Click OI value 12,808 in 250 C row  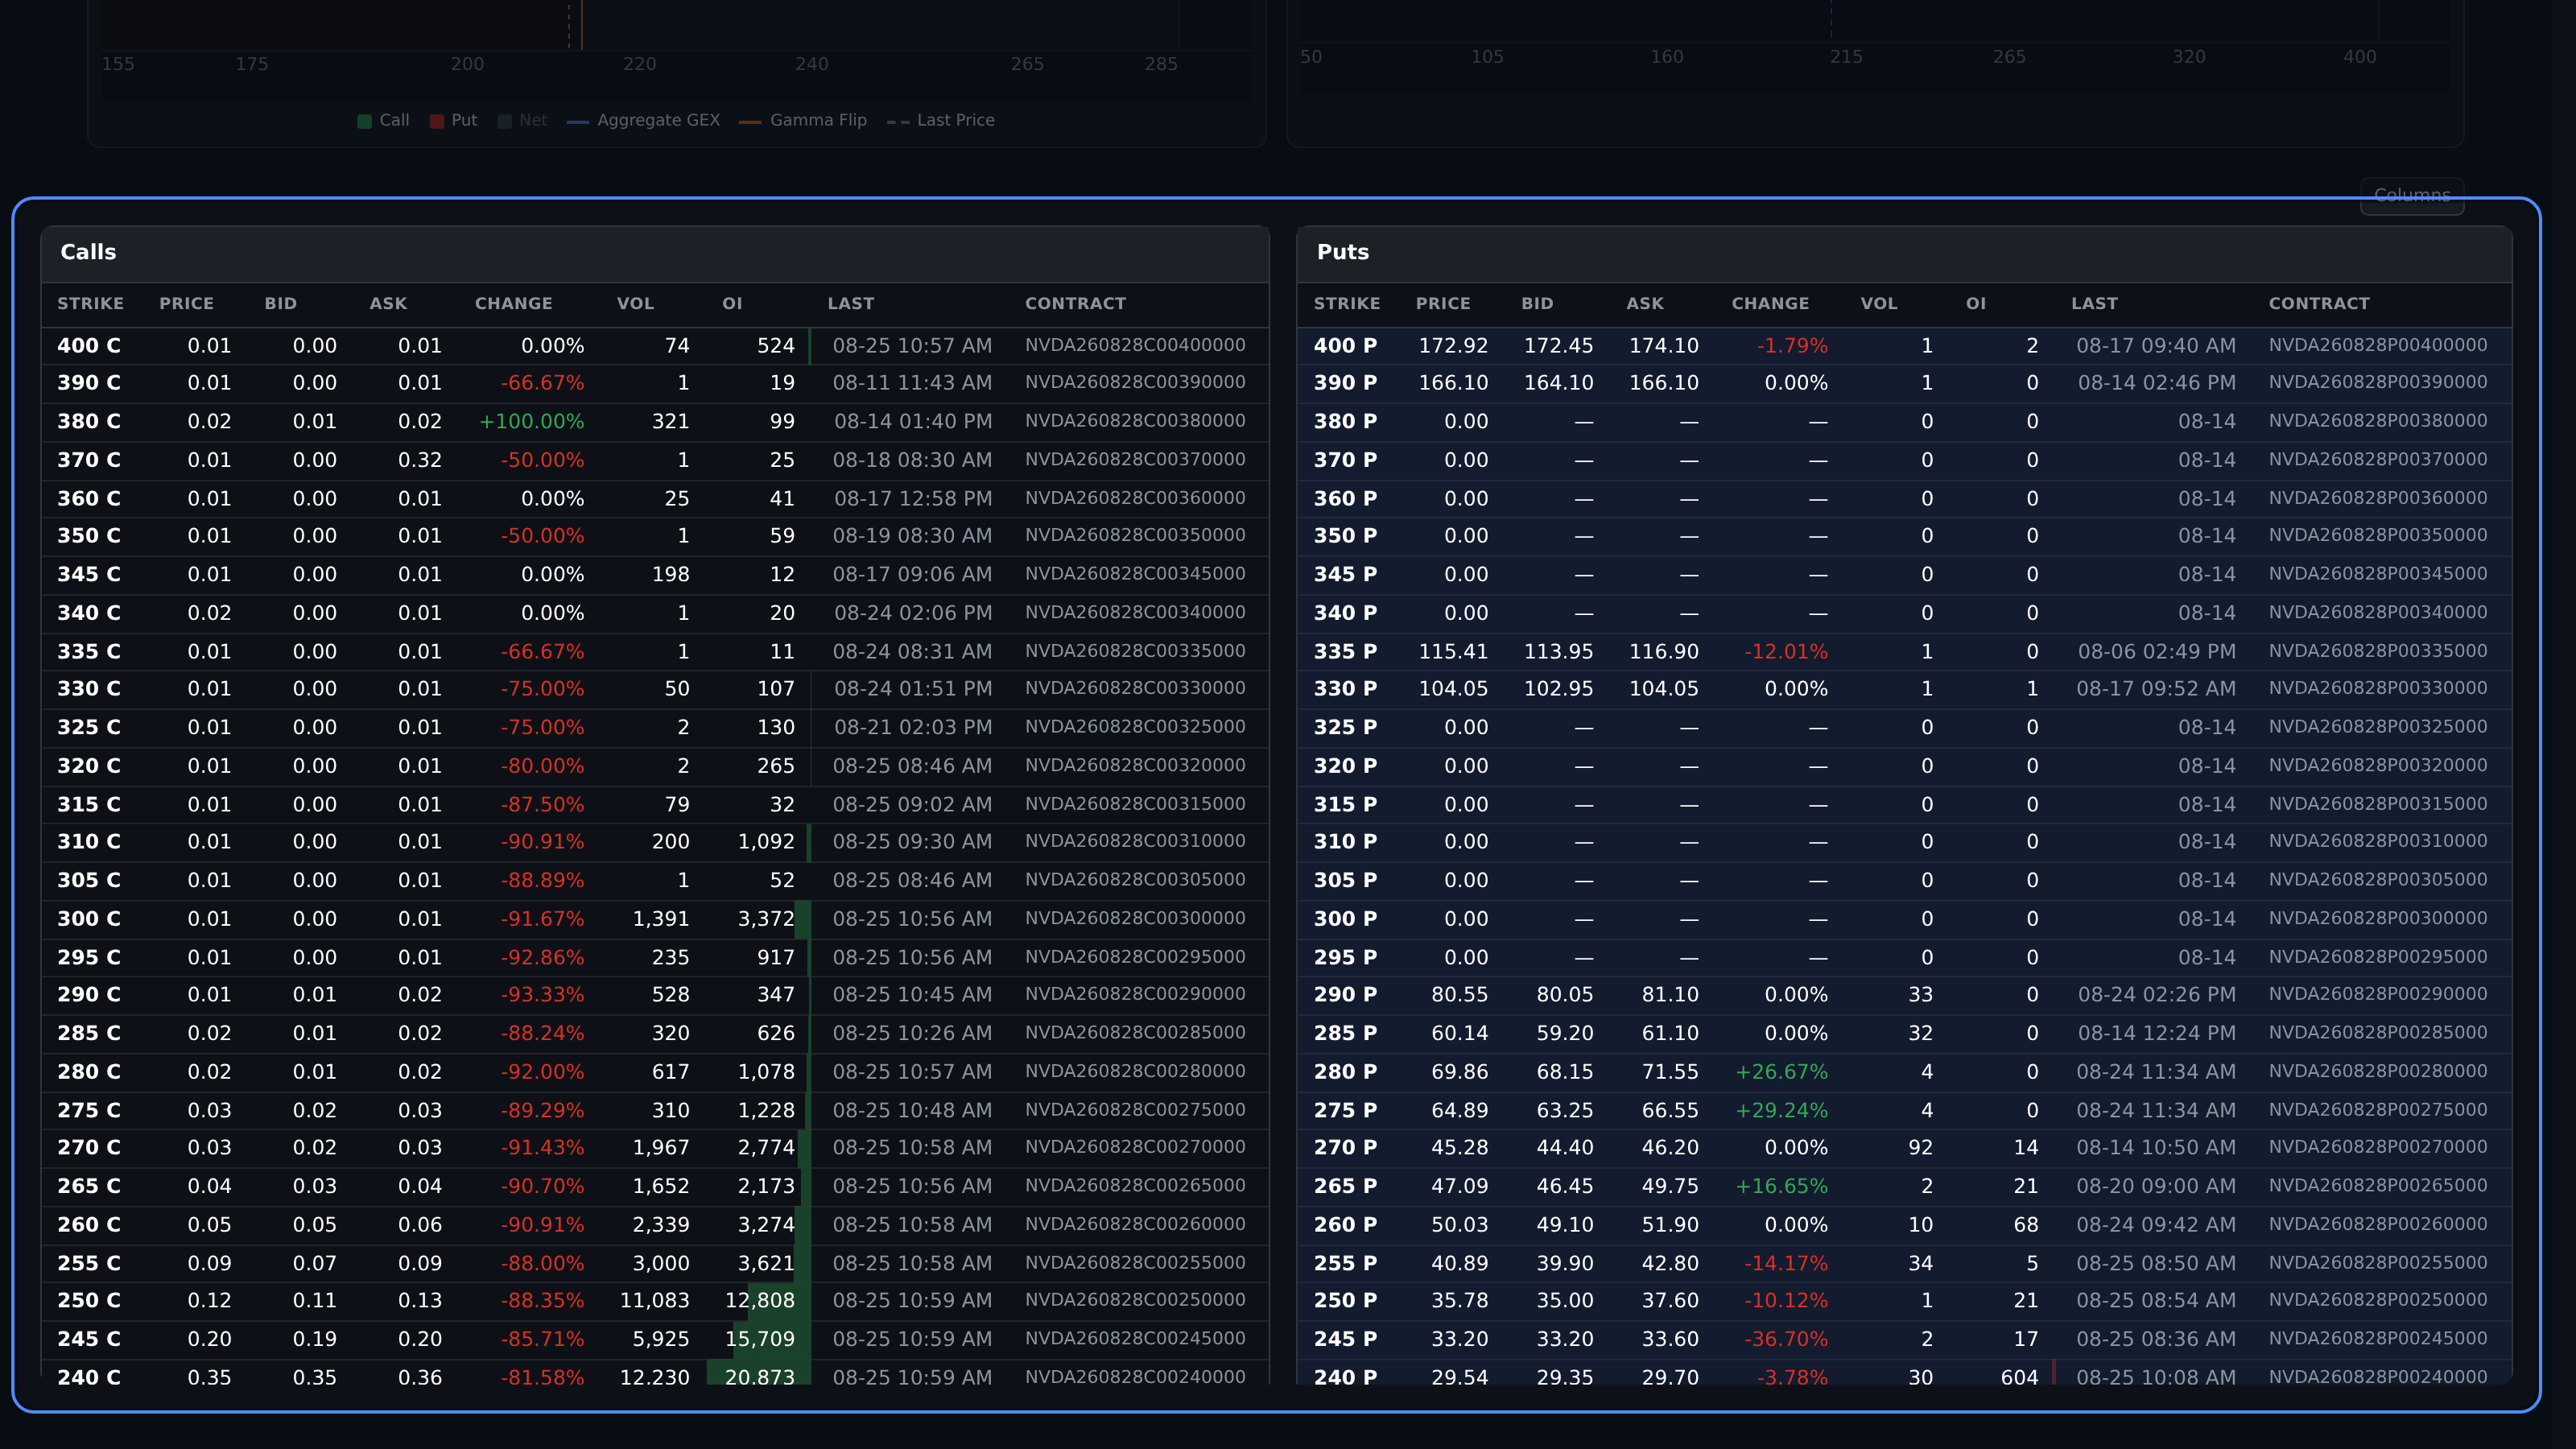tap(760, 1300)
